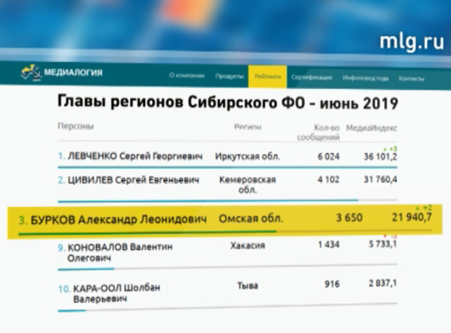This screenshot has height=333, width=451.
Task: Open 'БУРКОВ Александр Леонидович' highlighted row
Action: [x=225, y=221]
